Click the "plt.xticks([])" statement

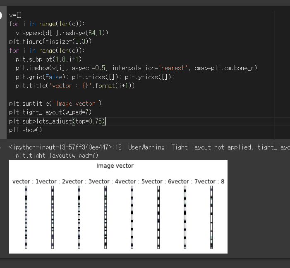(x=95, y=77)
